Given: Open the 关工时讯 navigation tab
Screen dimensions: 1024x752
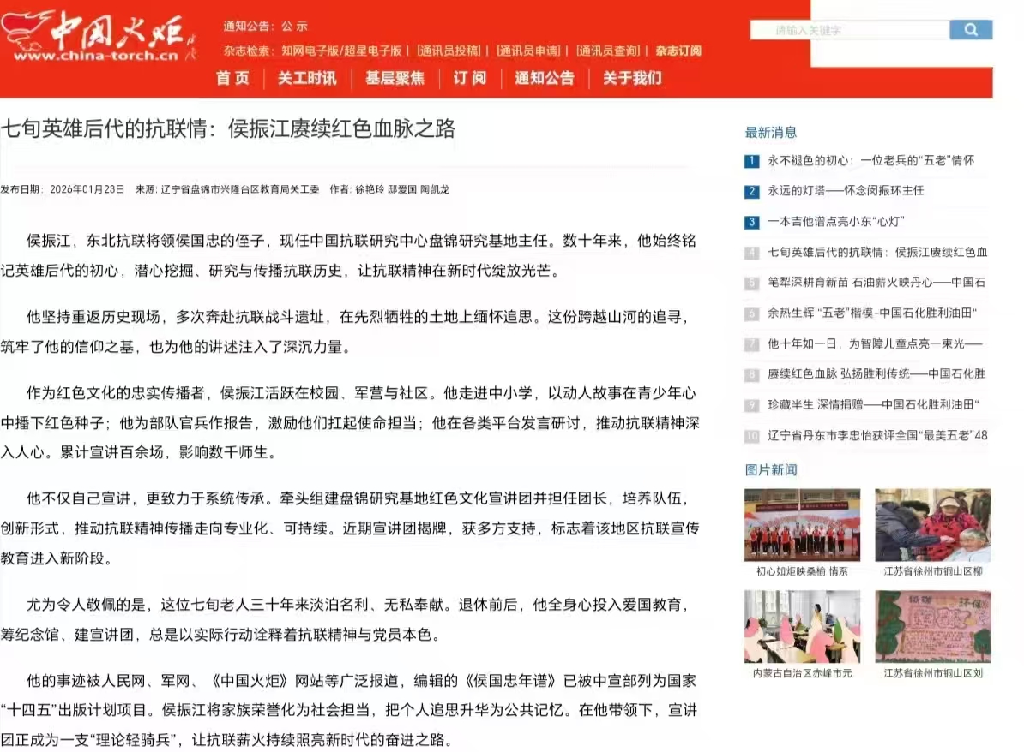Looking at the screenshot, I should click(x=305, y=78).
